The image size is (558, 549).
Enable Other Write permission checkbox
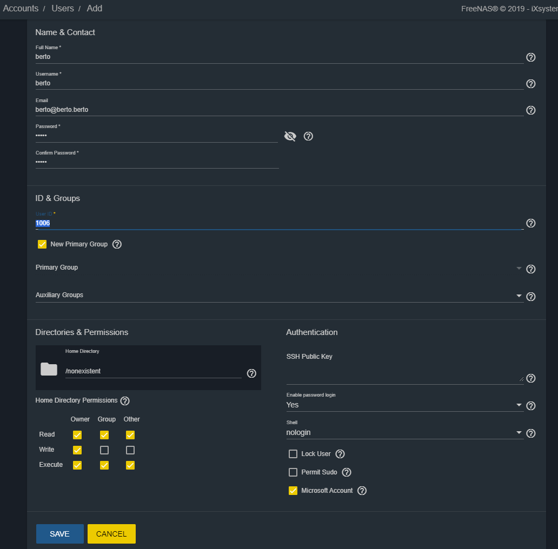pyautogui.click(x=130, y=450)
